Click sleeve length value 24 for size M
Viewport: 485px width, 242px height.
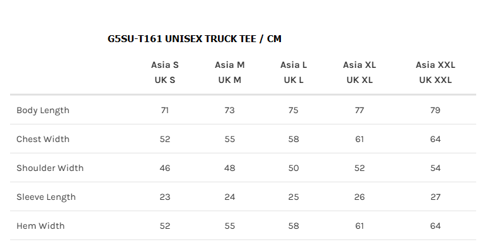[229, 197]
